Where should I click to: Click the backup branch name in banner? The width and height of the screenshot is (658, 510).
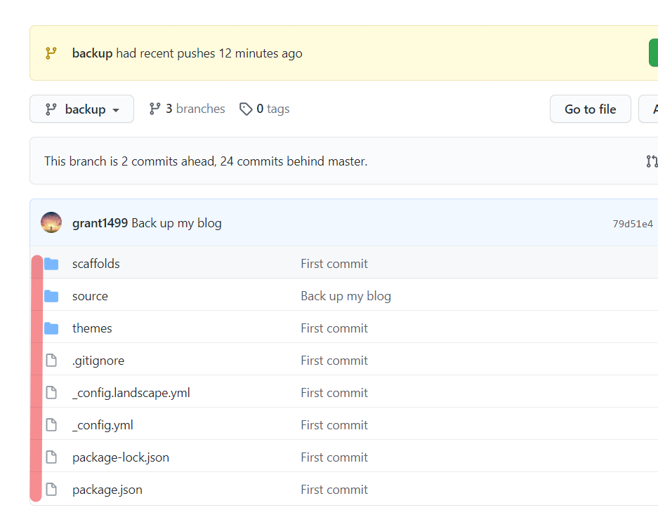coord(92,53)
